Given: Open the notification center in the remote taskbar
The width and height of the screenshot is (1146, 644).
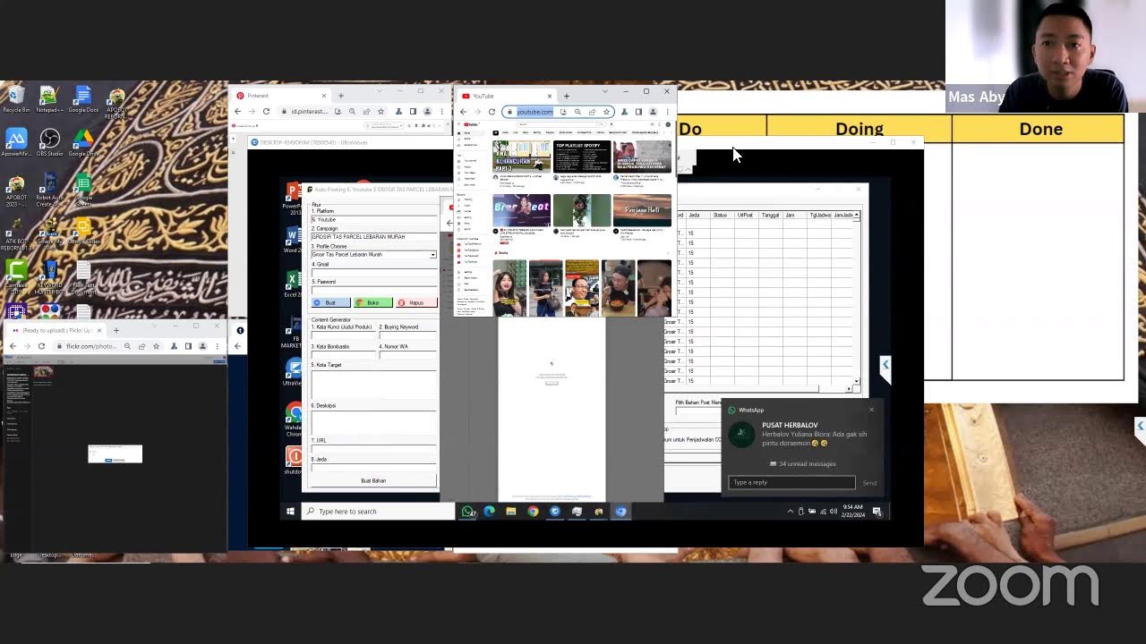Looking at the screenshot, I should (x=877, y=512).
